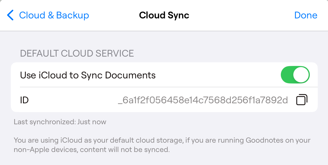Screen dimensions: 328x165
Task: Click the word Sync in toggle label
Action: [92, 76]
